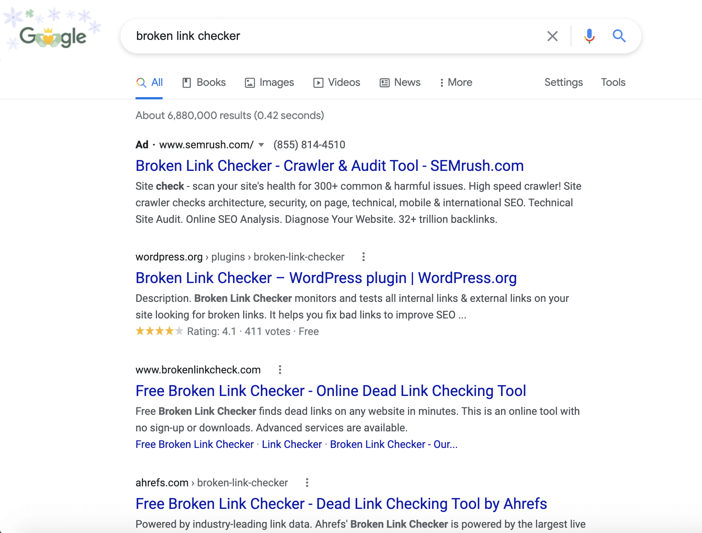Open the Link Checker sitelink
This screenshot has height=533, width=702.
(291, 444)
